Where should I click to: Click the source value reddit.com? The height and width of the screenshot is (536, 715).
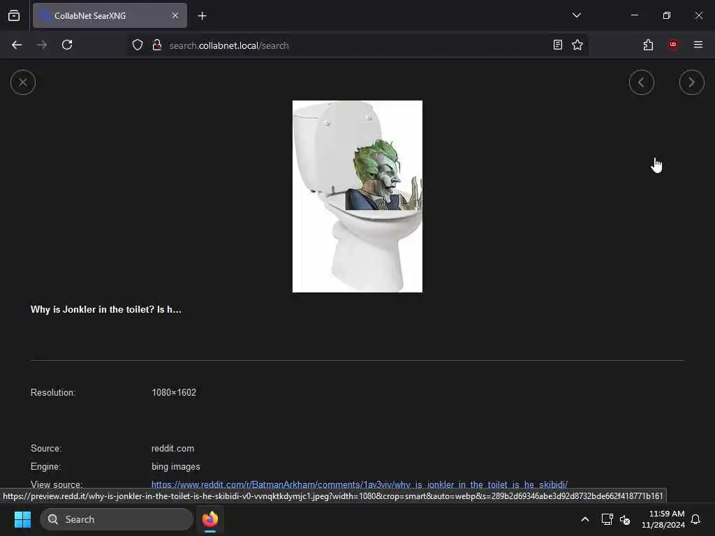(x=173, y=449)
